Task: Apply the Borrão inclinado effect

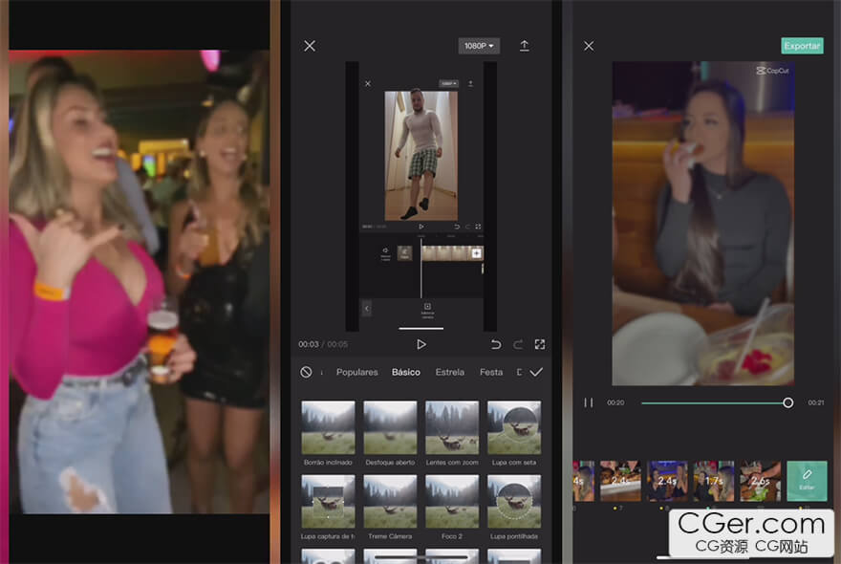Action: coord(328,427)
